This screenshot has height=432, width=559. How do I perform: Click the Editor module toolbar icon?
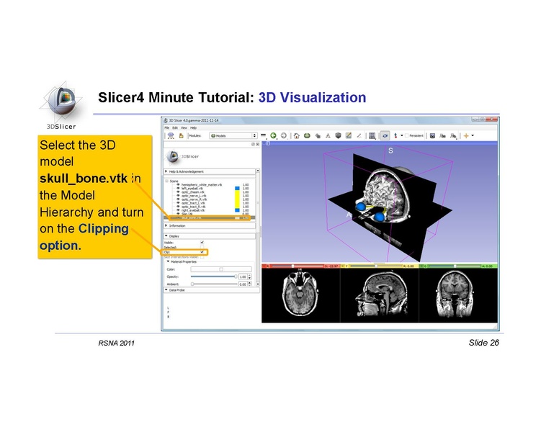tap(349, 136)
